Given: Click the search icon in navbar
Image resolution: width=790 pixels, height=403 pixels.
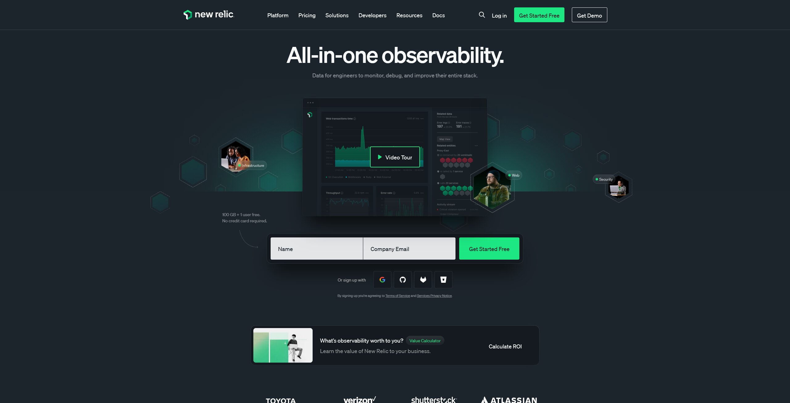Looking at the screenshot, I should (481, 14).
